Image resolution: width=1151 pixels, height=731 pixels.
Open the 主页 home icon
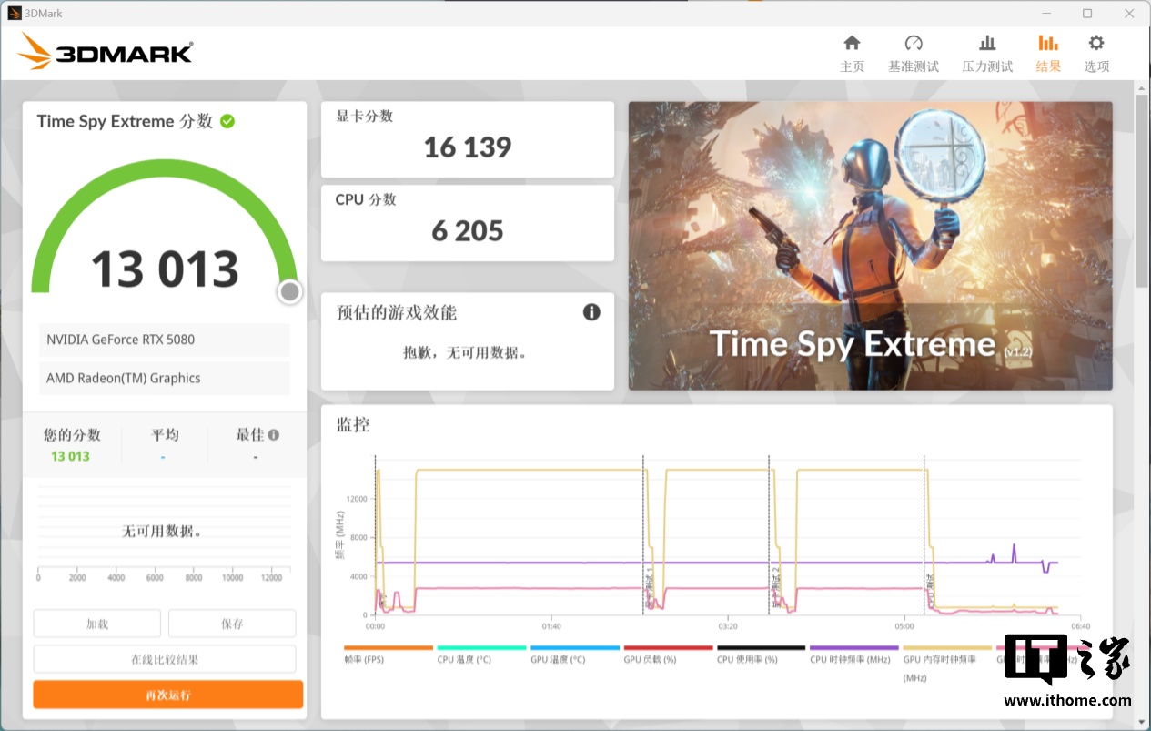point(852,44)
